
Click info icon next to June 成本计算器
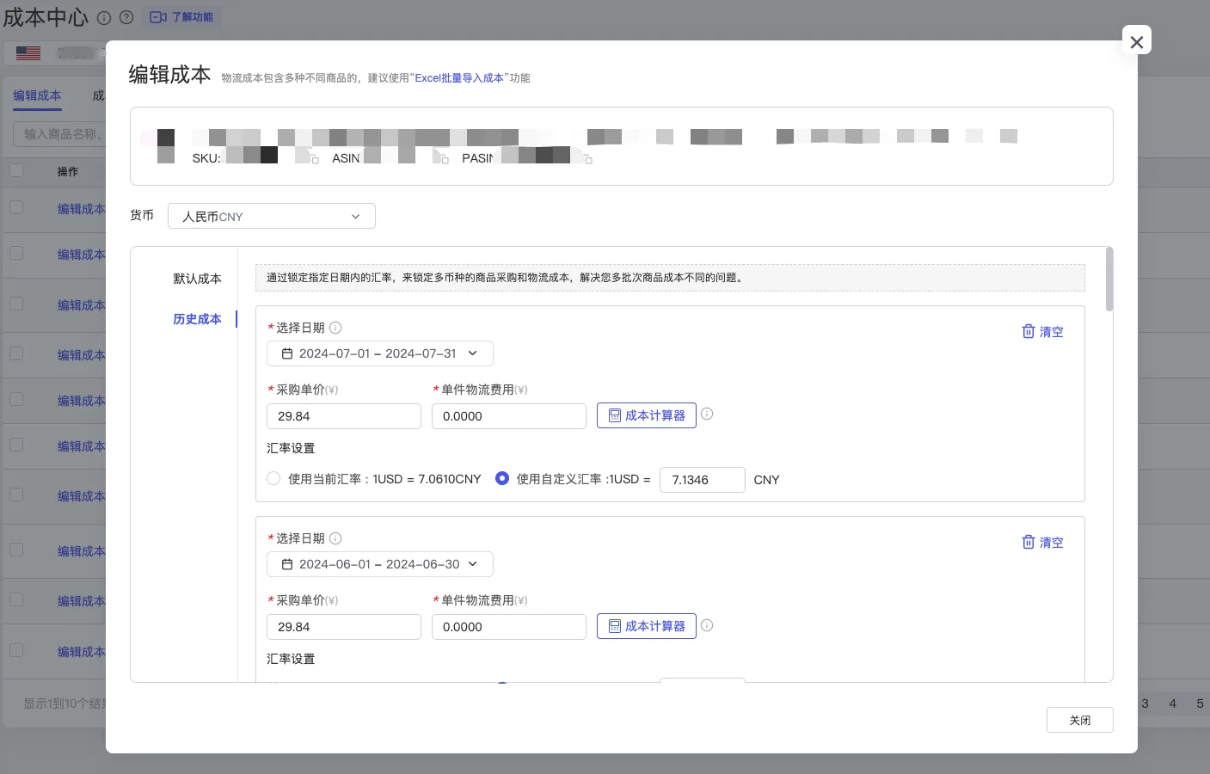(707, 625)
